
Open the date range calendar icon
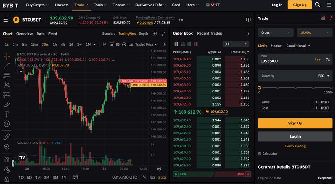click(75, 177)
